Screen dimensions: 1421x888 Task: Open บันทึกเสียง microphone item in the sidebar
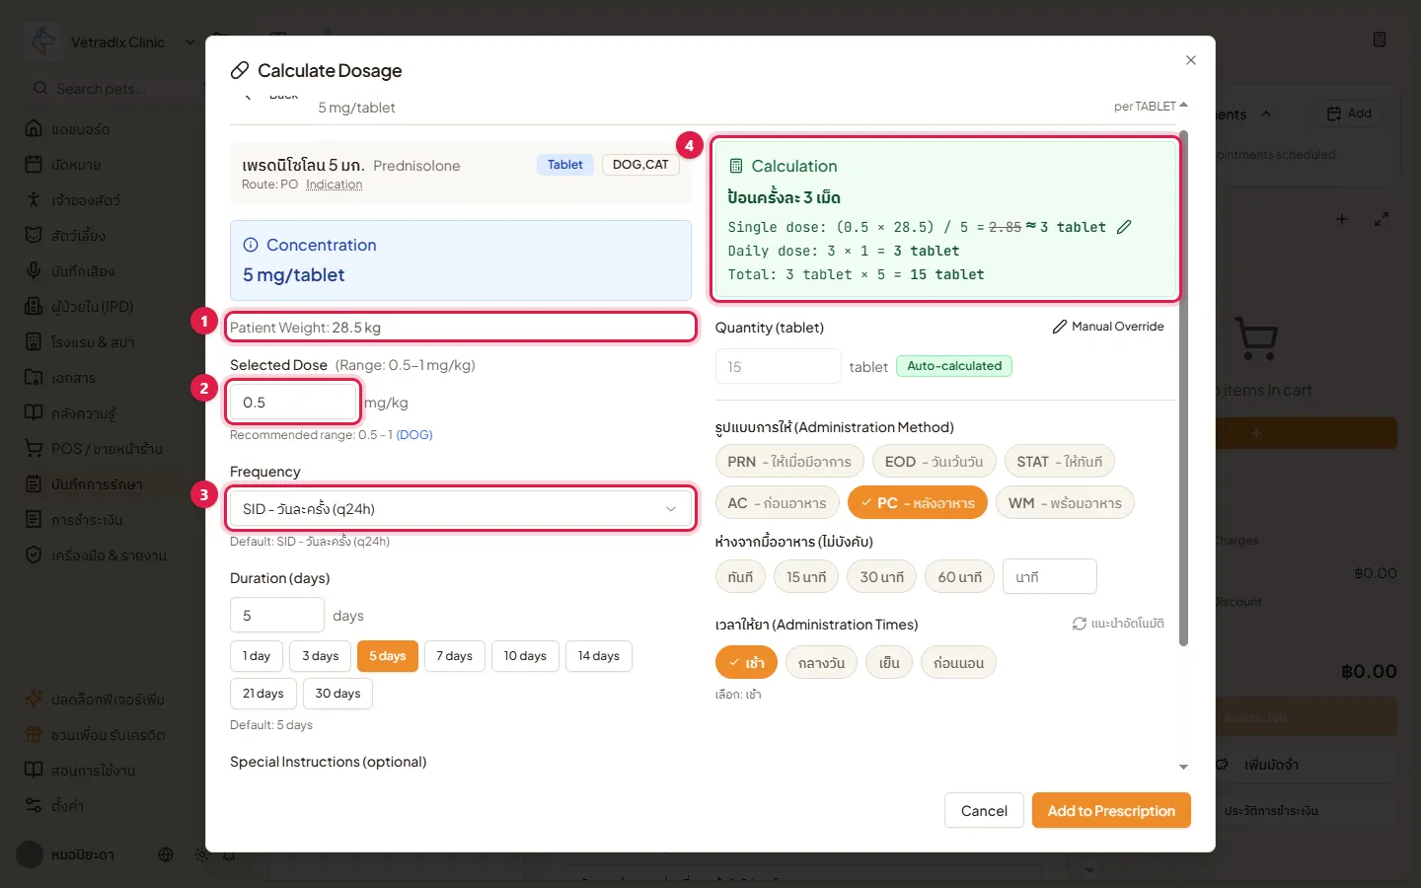point(83,271)
